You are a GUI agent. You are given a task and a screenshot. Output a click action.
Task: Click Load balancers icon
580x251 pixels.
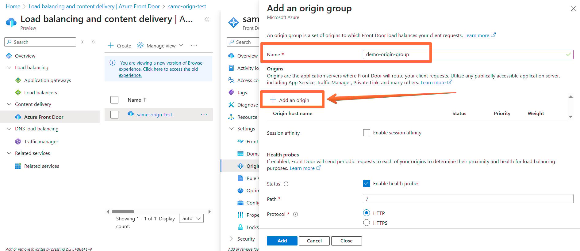(x=18, y=92)
